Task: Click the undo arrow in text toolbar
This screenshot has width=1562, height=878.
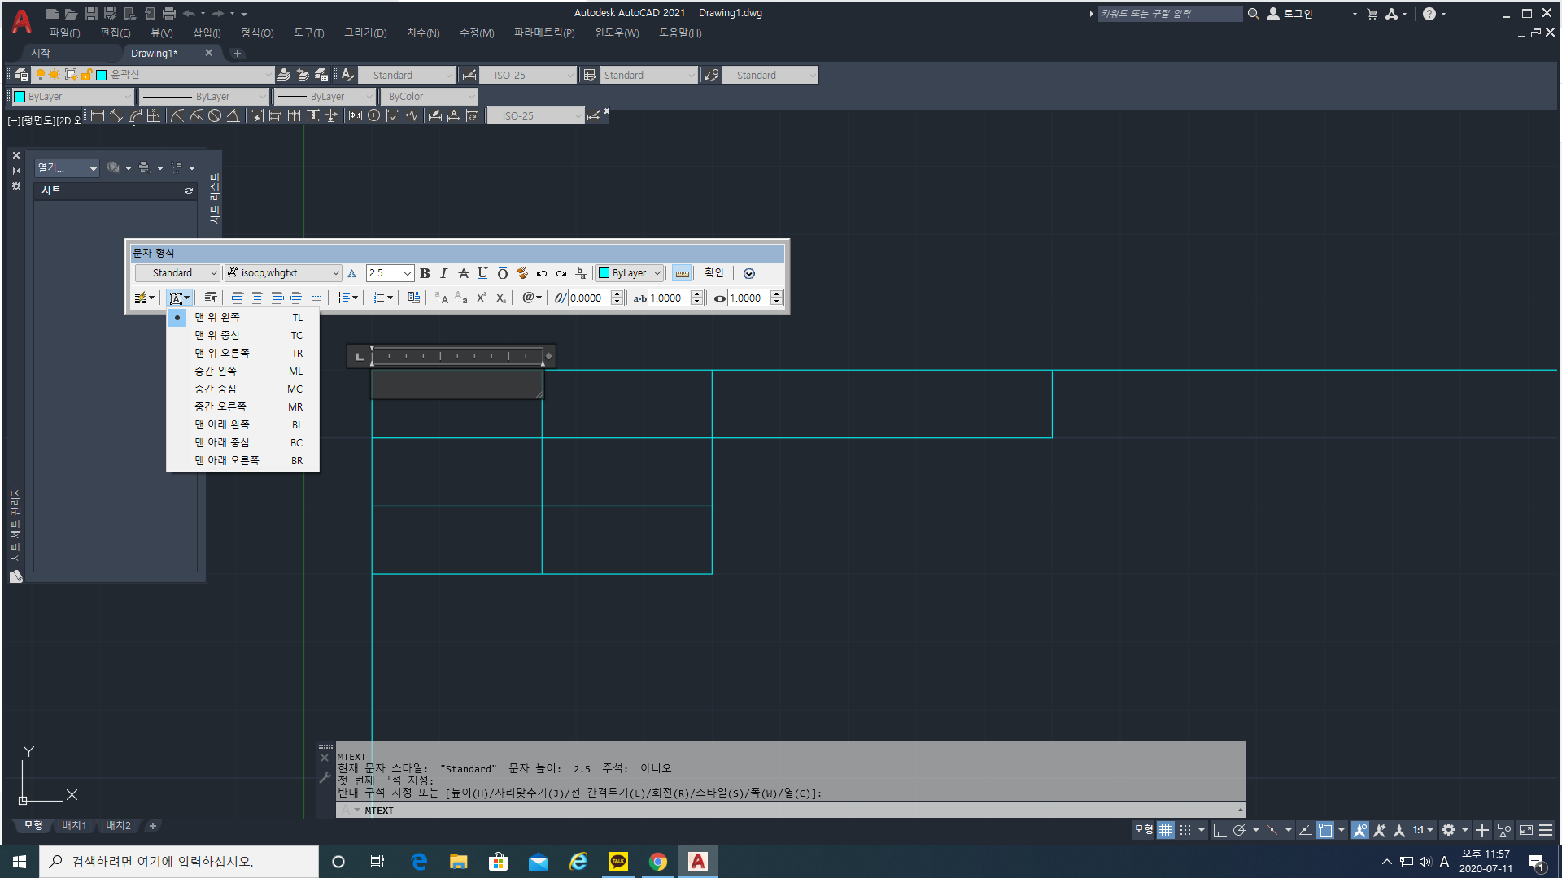Action: point(541,273)
